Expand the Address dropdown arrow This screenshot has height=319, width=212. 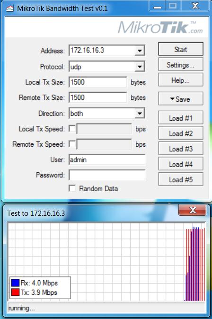click(x=140, y=51)
